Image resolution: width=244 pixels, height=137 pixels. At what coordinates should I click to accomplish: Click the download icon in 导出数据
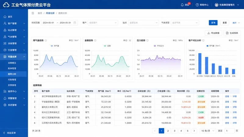point(209,33)
